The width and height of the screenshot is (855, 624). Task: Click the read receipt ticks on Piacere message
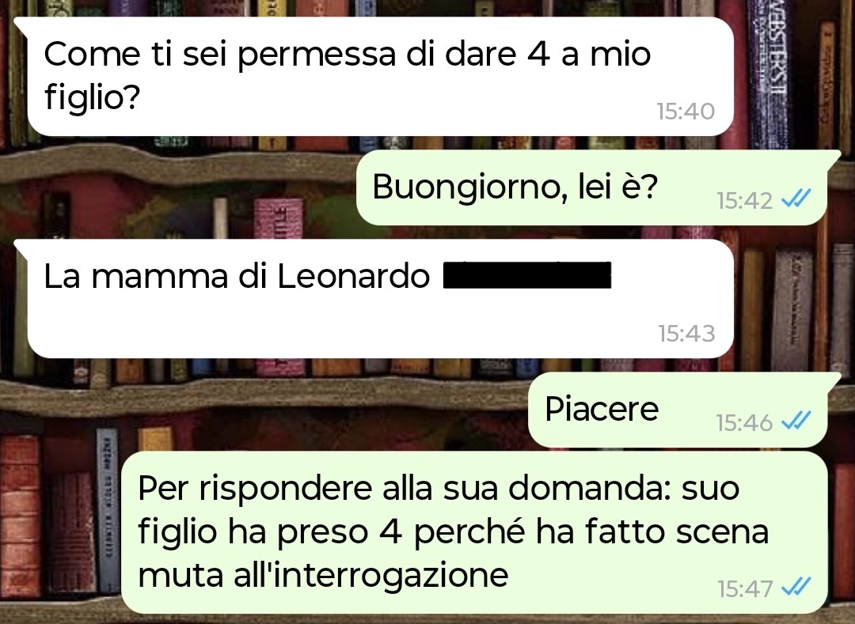point(796,421)
